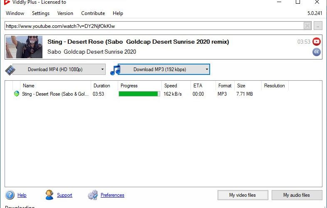
Task: Click the YouTube URL input field
Action: [154, 26]
